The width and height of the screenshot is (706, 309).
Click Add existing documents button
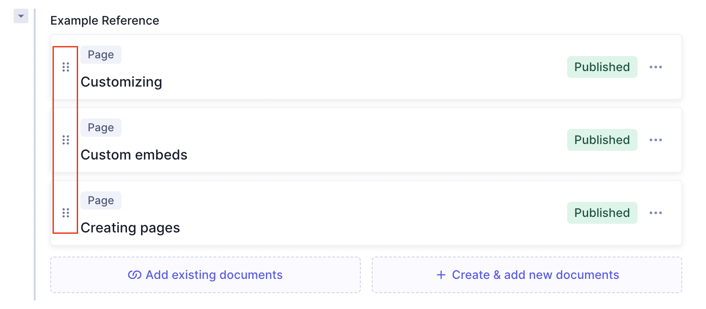tap(205, 275)
